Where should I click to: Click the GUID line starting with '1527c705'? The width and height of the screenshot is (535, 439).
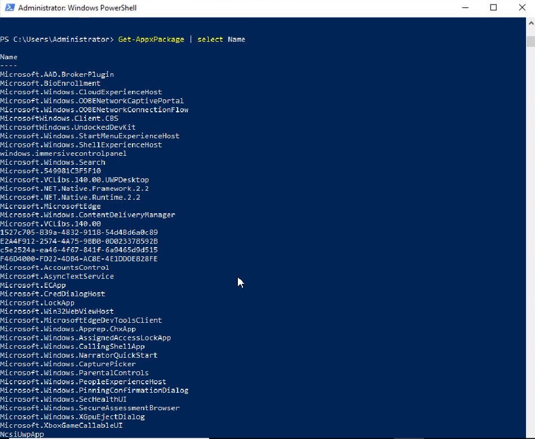tap(79, 232)
